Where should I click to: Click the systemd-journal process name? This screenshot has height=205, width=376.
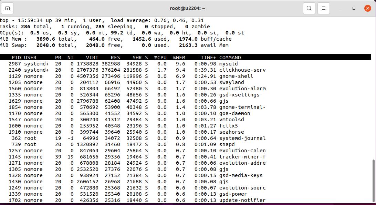pyautogui.click(x=242, y=138)
